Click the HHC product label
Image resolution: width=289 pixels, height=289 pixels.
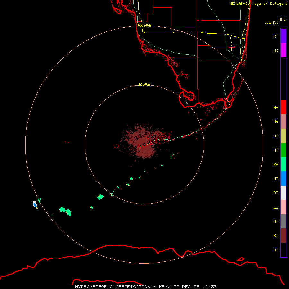(x=282, y=19)
